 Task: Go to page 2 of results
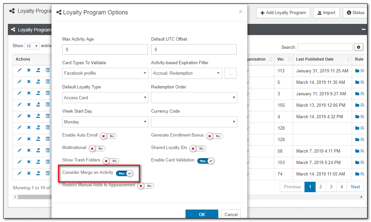click(321, 187)
